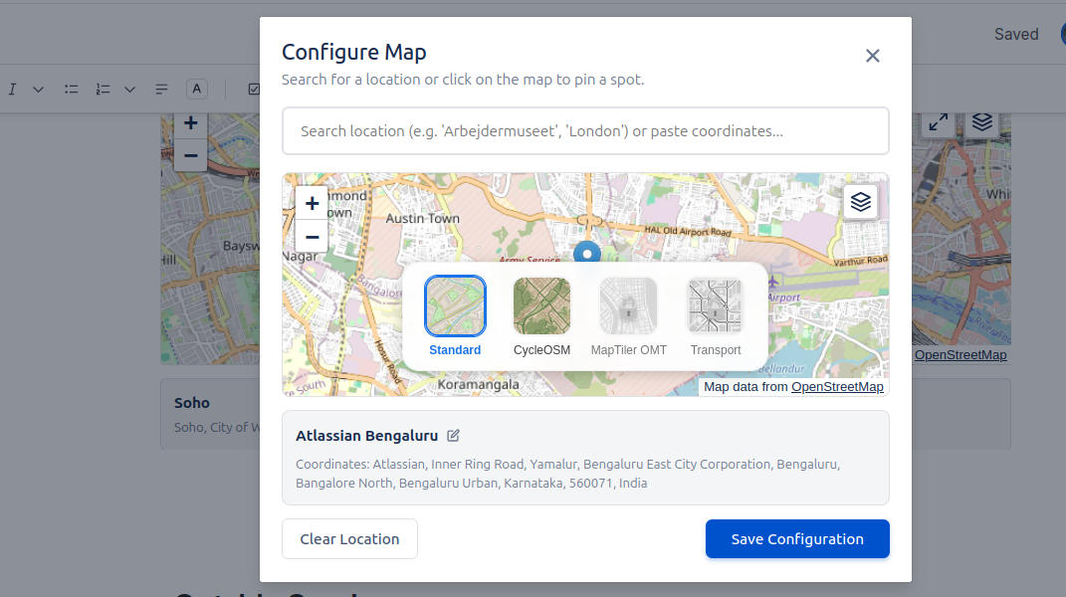The height and width of the screenshot is (597, 1066).
Task: Insert a task checklist
Action: [x=252, y=89]
